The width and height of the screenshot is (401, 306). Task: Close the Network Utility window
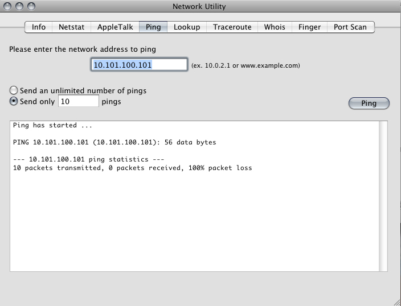(x=8, y=7)
